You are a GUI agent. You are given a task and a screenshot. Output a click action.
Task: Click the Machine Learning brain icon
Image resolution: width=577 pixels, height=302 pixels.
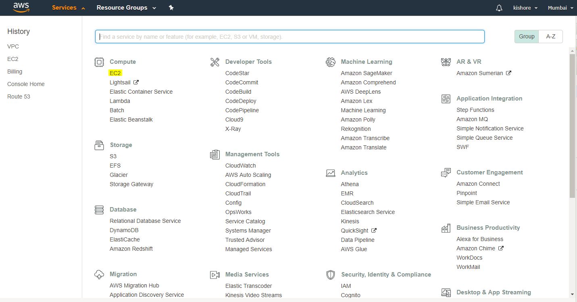331,62
